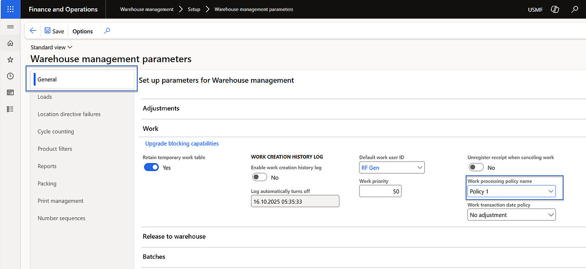Click the back arrow icon
This screenshot has height=269, width=586.
tap(33, 31)
